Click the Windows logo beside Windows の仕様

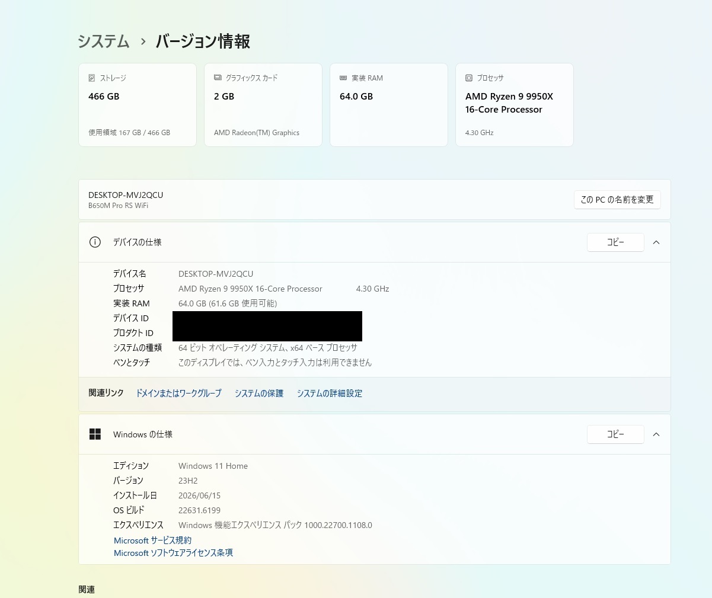(95, 434)
